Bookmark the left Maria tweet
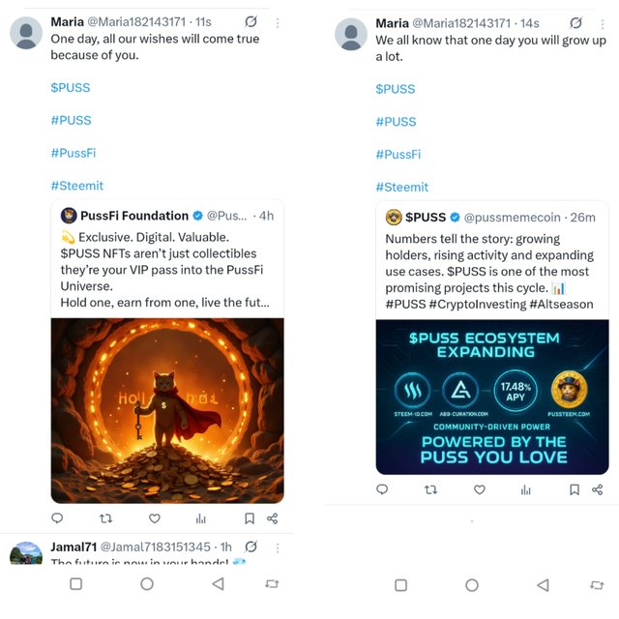 [249, 518]
